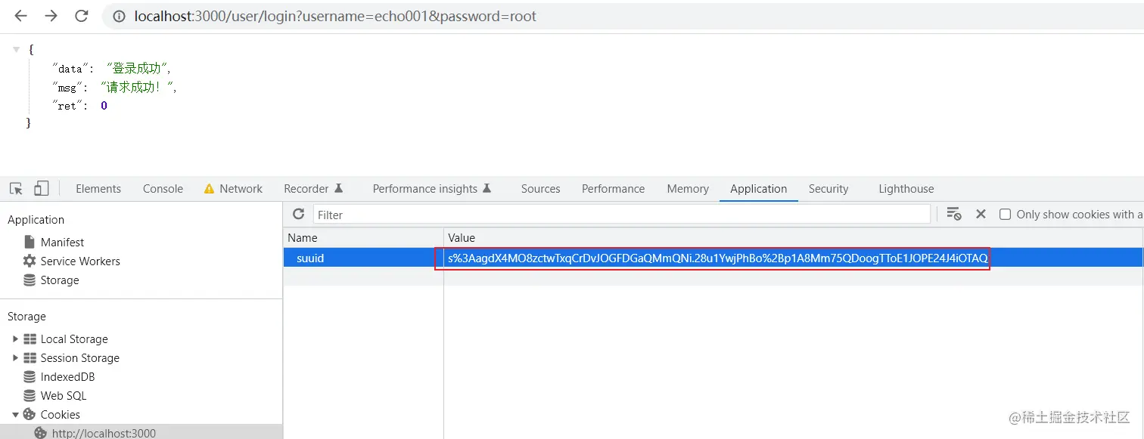The width and height of the screenshot is (1144, 439).
Task: Select the Cookies tree item
Action: (x=61, y=414)
